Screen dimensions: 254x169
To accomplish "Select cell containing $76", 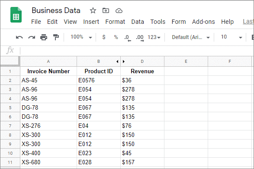I will click(142, 126).
